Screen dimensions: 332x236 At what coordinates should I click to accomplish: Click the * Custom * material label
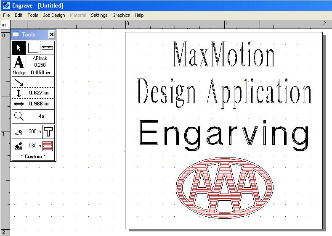tap(33, 157)
